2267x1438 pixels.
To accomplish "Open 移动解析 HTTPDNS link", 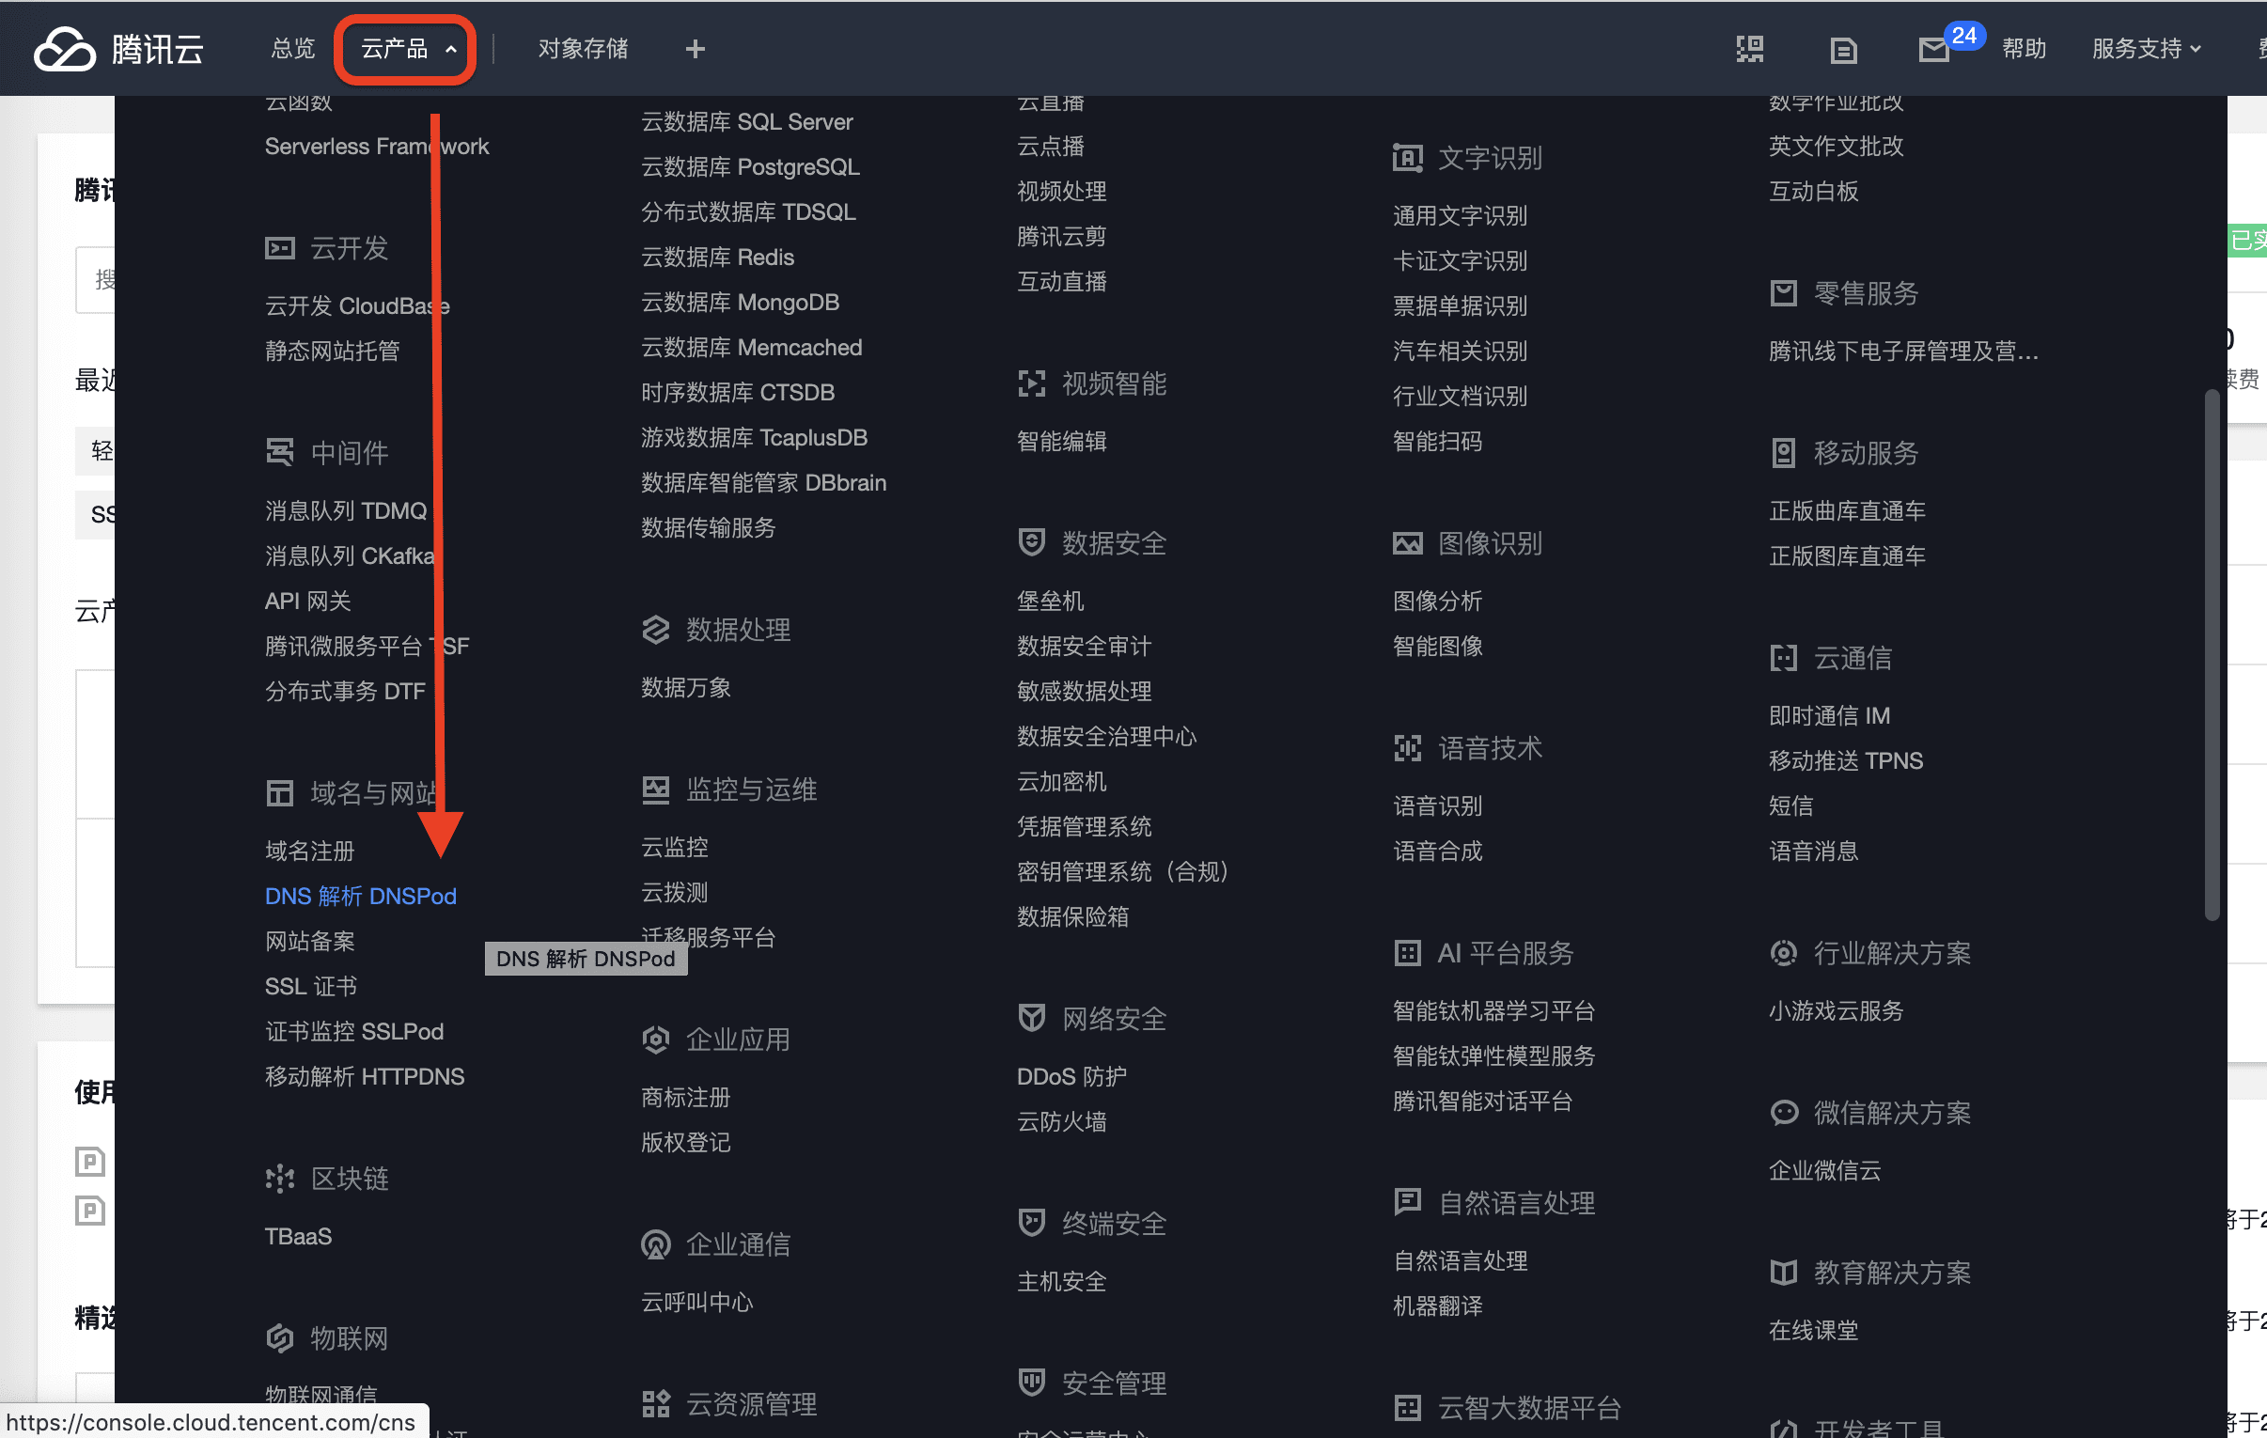I will 365,1077.
